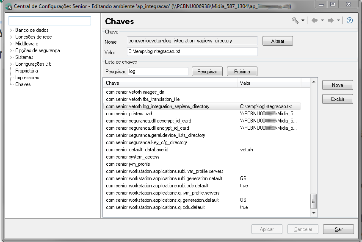
Task: Expand the Conexões de rede node
Action: 11,37
